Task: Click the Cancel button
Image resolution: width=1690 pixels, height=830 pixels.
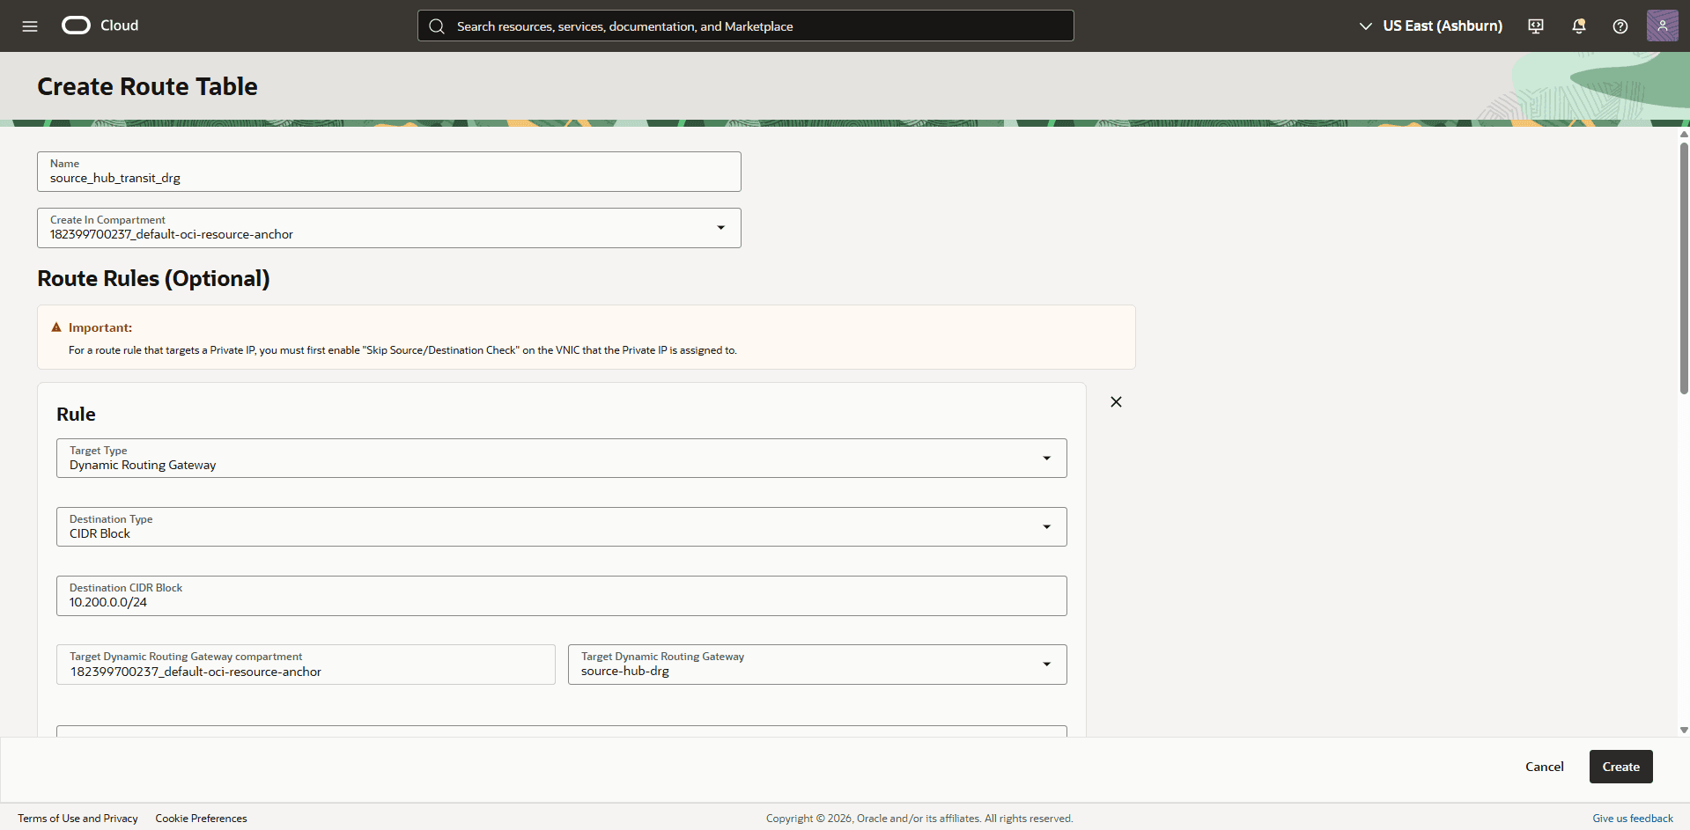Action: pos(1544,767)
